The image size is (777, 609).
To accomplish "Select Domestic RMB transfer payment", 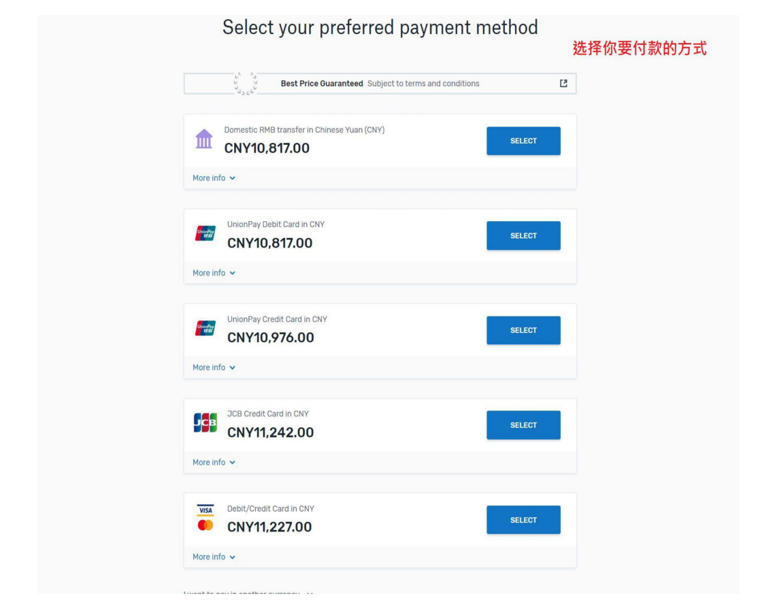I will click(523, 141).
